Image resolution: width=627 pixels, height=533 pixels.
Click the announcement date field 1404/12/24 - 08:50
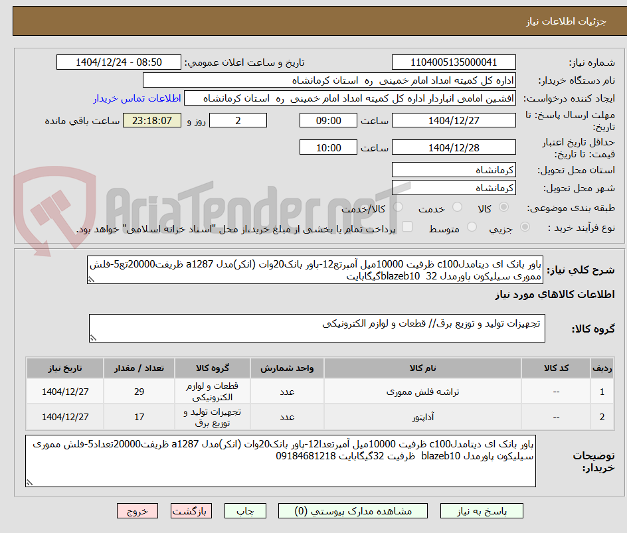point(119,62)
